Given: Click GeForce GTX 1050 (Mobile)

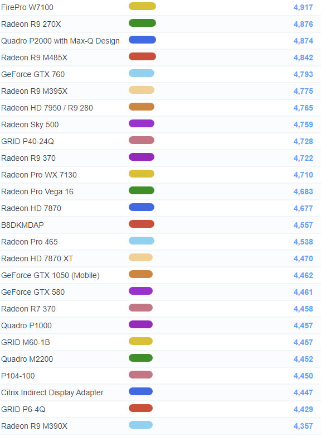Looking at the screenshot, I should coord(50,275).
